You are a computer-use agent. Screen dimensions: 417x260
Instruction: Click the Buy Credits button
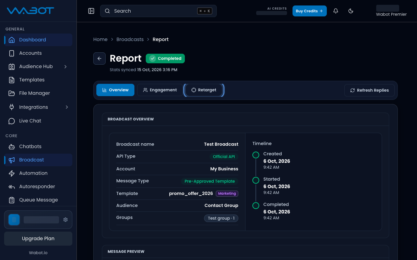point(309,11)
